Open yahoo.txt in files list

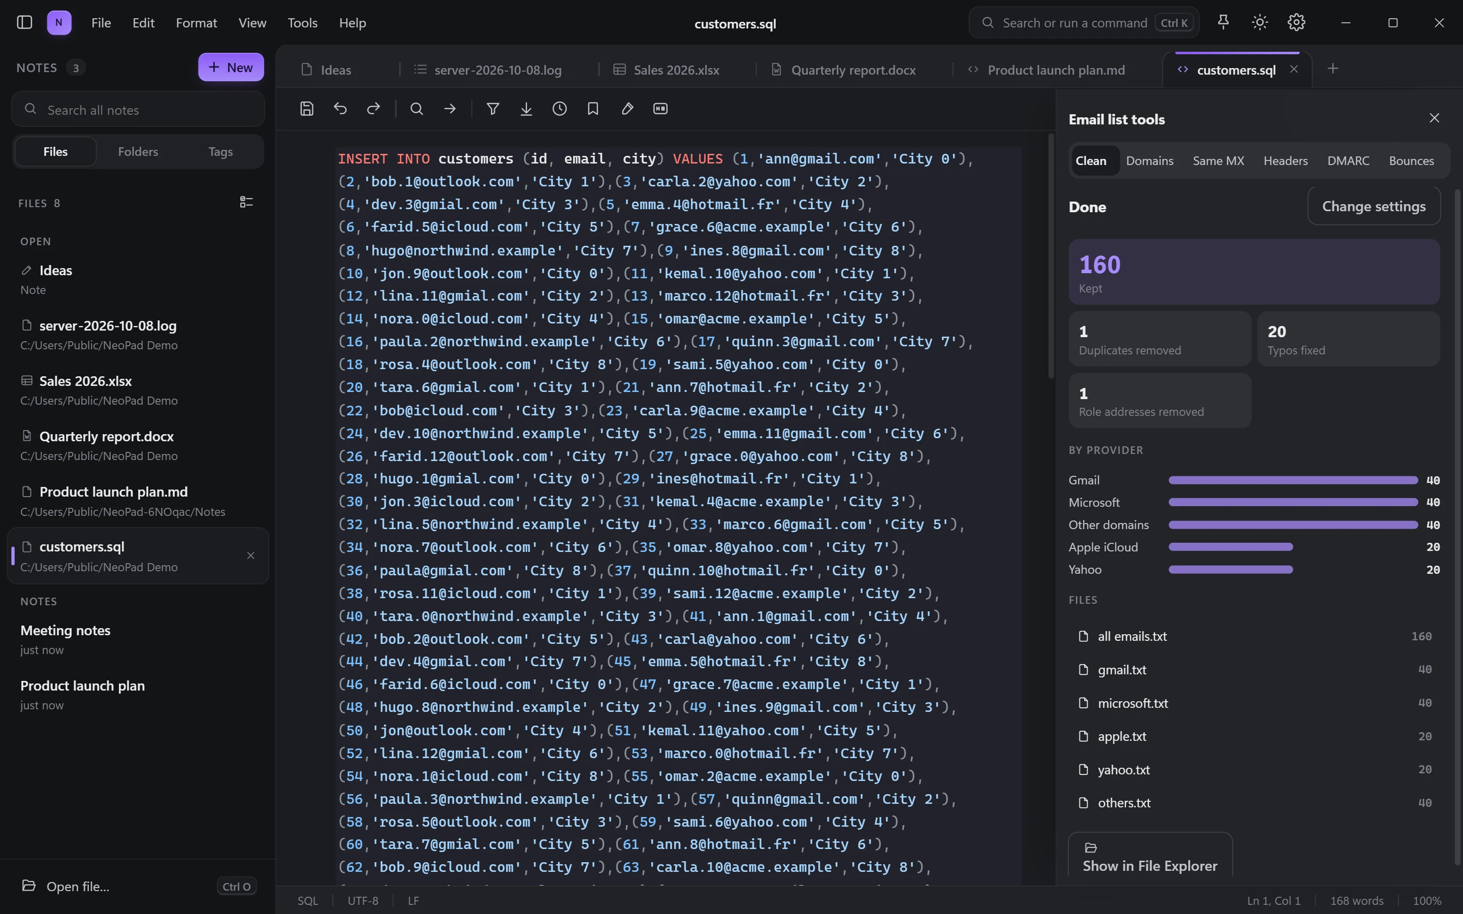(x=1254, y=769)
